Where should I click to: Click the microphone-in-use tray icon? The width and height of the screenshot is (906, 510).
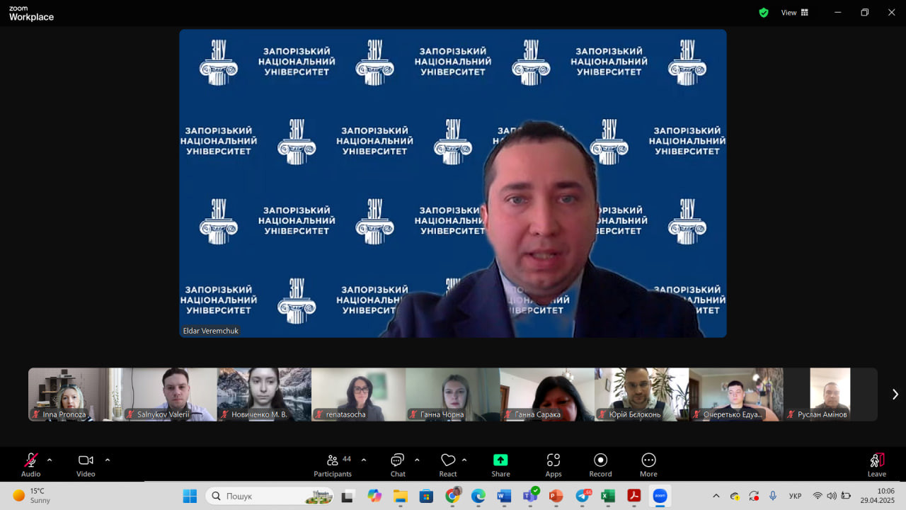(x=773, y=496)
